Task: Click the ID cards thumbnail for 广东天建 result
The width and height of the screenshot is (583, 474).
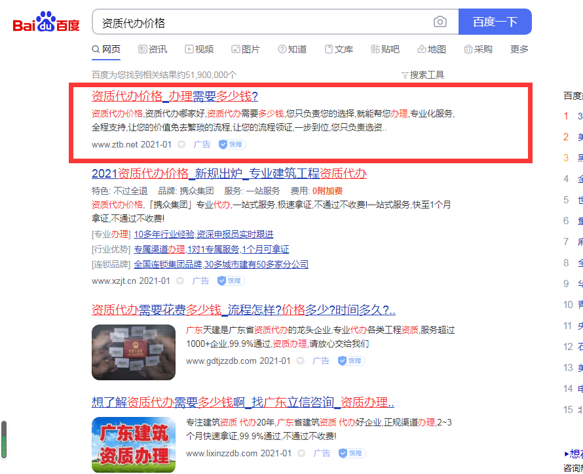Action: pos(134,352)
